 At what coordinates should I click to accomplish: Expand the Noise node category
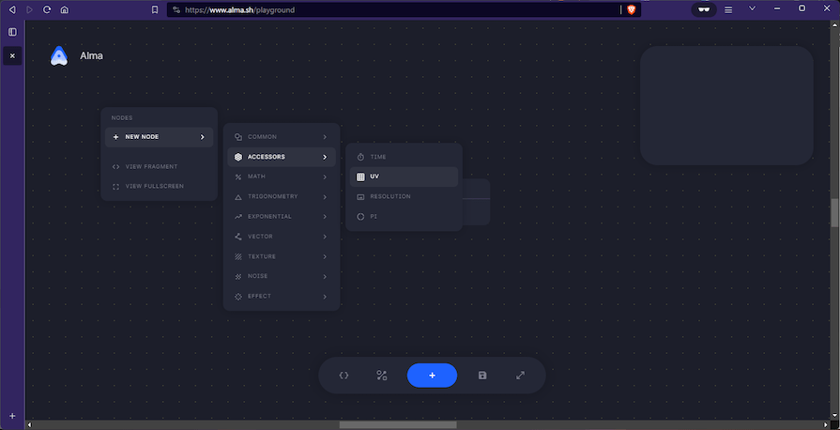tap(281, 276)
